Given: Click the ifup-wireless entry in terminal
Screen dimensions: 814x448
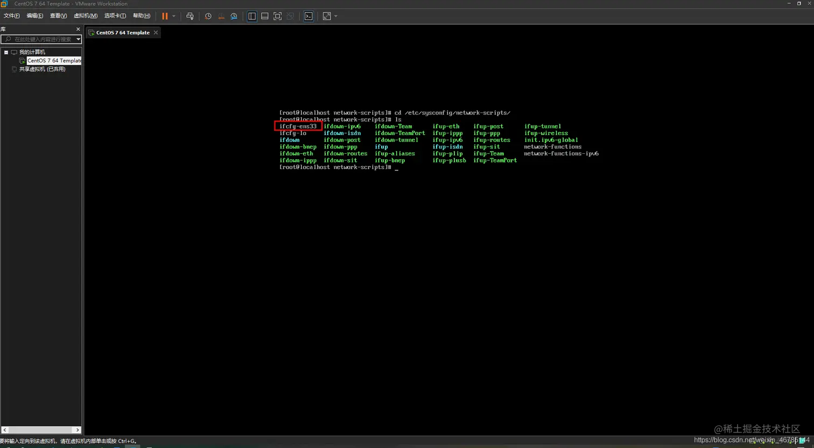Looking at the screenshot, I should 546,133.
